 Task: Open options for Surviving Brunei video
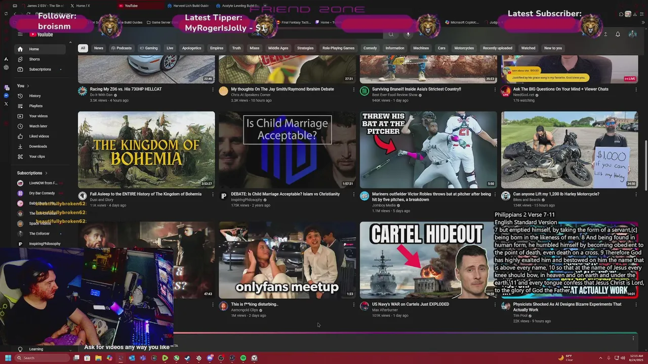(495, 89)
